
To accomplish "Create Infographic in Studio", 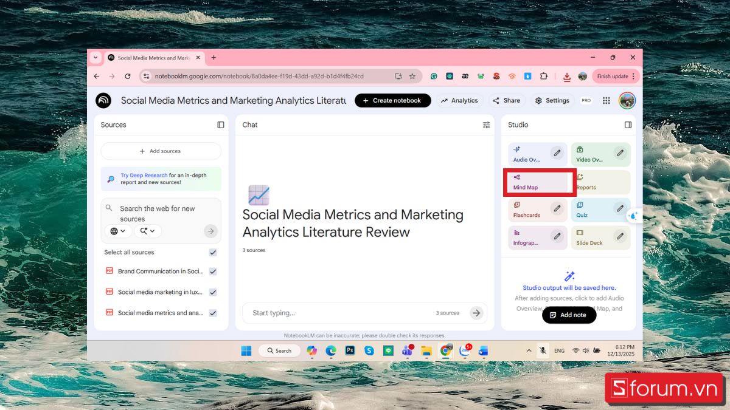I will pyautogui.click(x=537, y=237).
